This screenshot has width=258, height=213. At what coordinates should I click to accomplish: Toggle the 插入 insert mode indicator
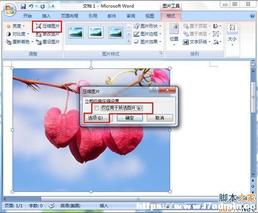[103, 206]
